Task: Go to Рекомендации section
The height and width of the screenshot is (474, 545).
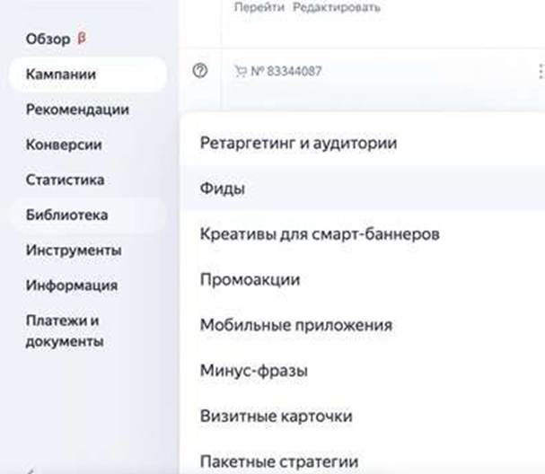Action: (77, 110)
